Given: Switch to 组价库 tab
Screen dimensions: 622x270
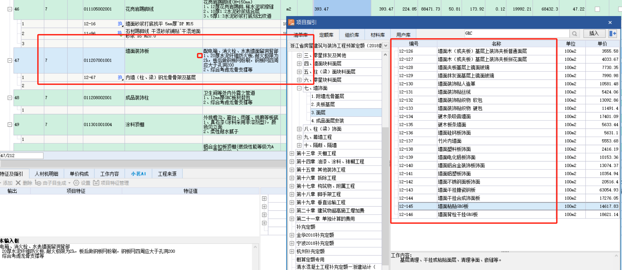Looking at the screenshot, I should (352, 35).
